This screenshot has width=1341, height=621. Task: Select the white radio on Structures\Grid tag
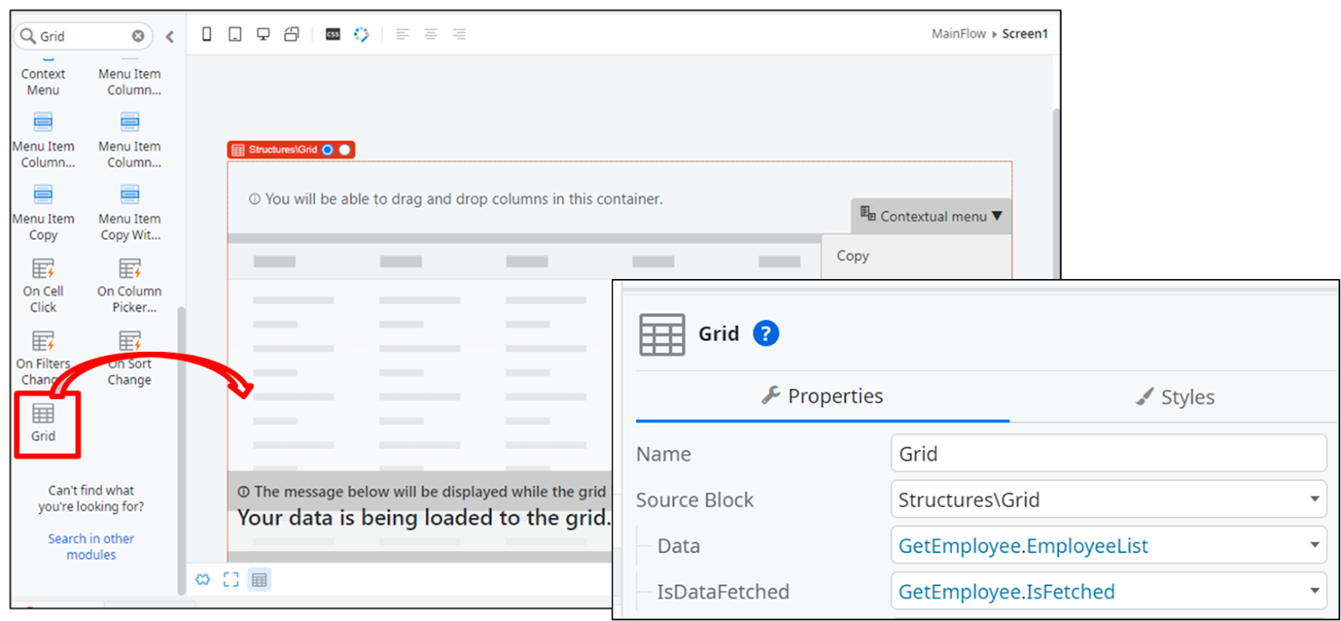pyautogui.click(x=344, y=150)
